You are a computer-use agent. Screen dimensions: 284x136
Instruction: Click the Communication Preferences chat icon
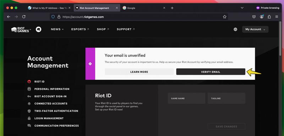click(29, 126)
